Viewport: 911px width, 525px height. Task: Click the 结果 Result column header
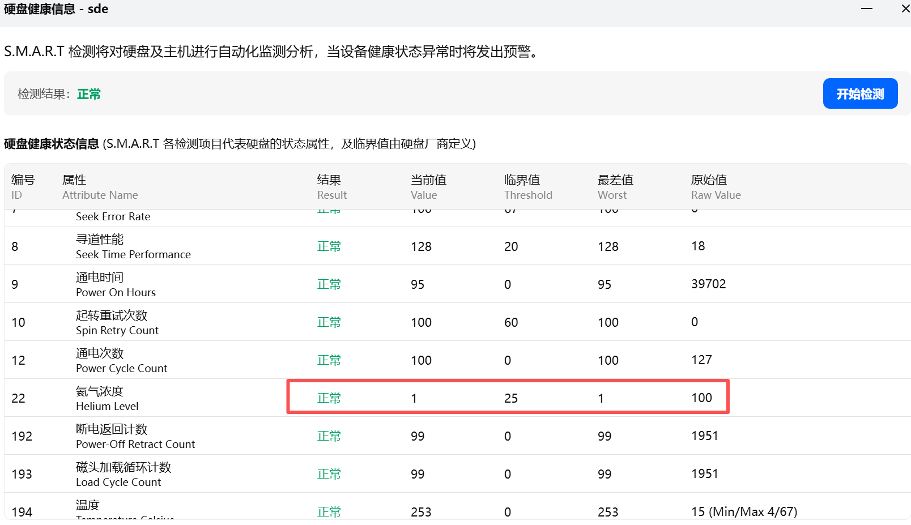coord(331,186)
